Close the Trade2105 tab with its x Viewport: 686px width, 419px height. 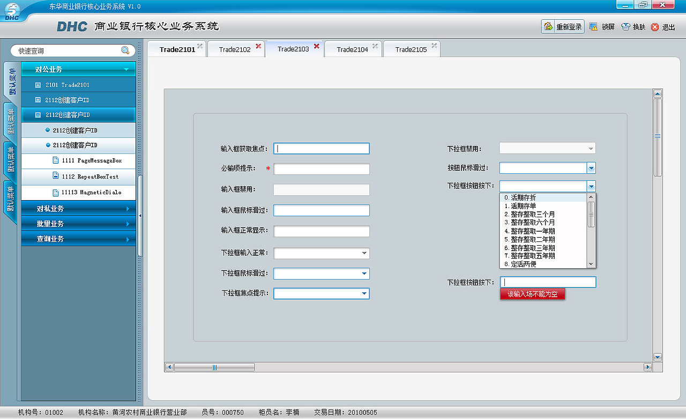434,46
